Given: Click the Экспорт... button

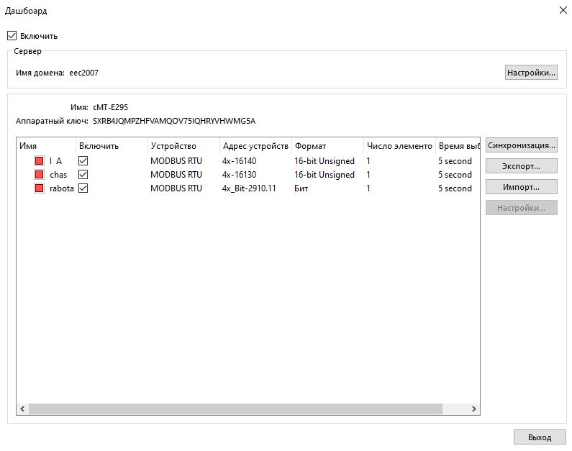Looking at the screenshot, I should 521,166.
